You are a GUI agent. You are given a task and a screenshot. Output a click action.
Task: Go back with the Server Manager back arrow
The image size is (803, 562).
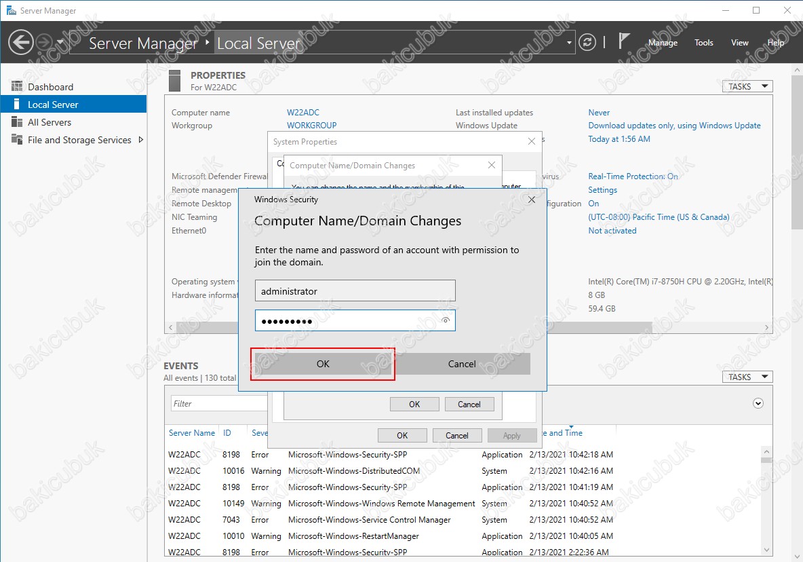(21, 43)
